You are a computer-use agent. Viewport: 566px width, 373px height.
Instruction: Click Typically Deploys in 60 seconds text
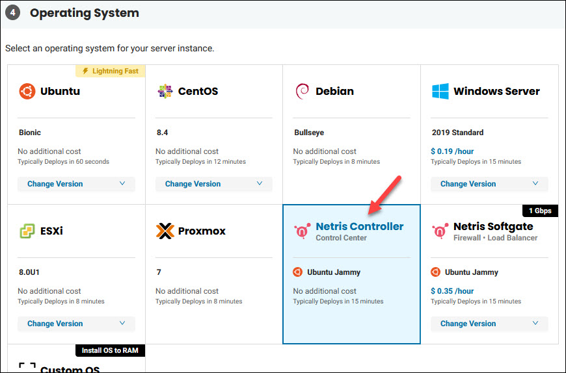(64, 162)
